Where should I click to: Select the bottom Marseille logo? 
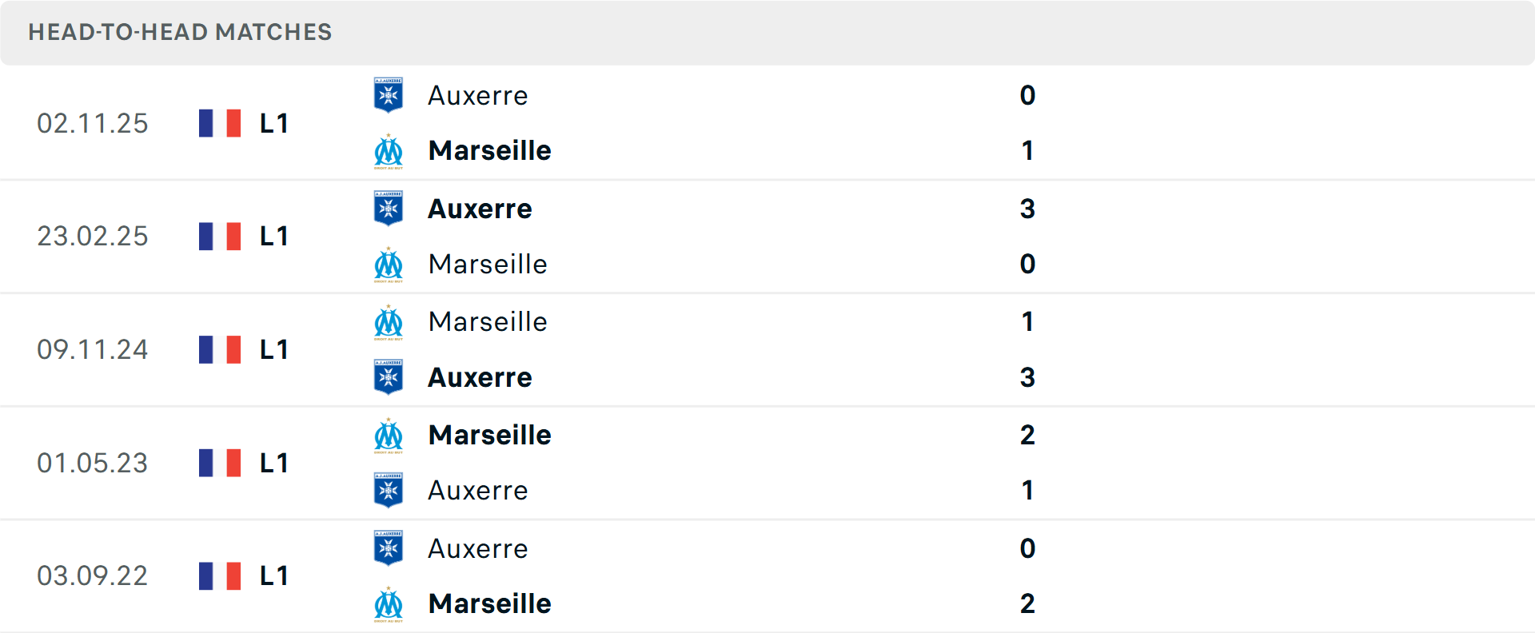(x=388, y=603)
